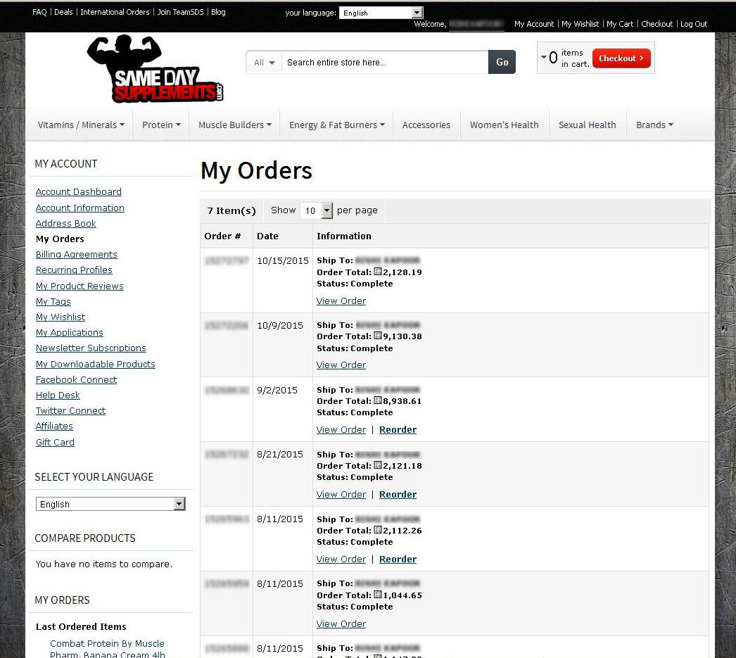736x658 pixels.
Task: Expand the Brands menu
Action: click(655, 125)
